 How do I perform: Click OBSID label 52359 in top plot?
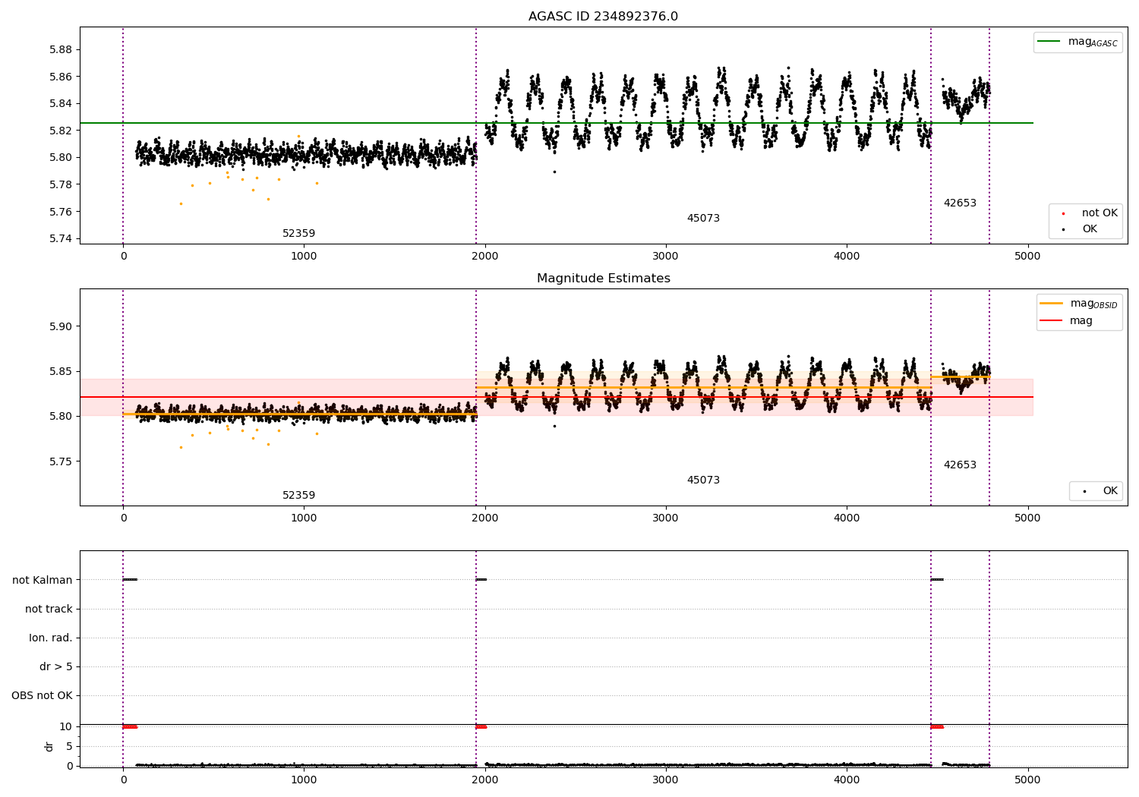coord(298,234)
